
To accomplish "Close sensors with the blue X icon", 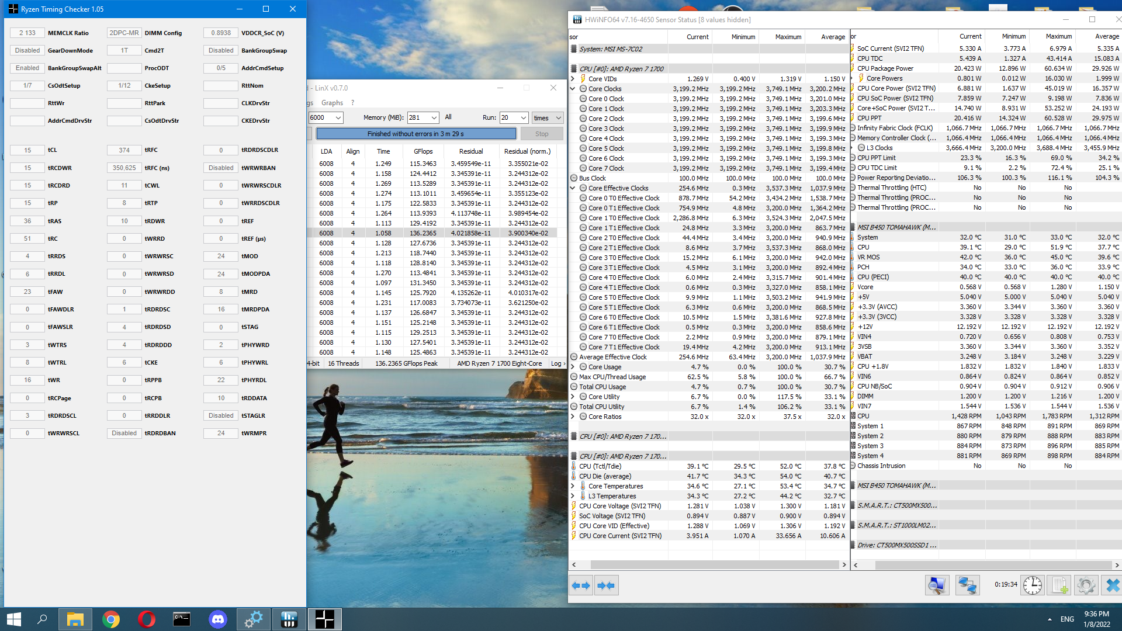I will (1112, 585).
